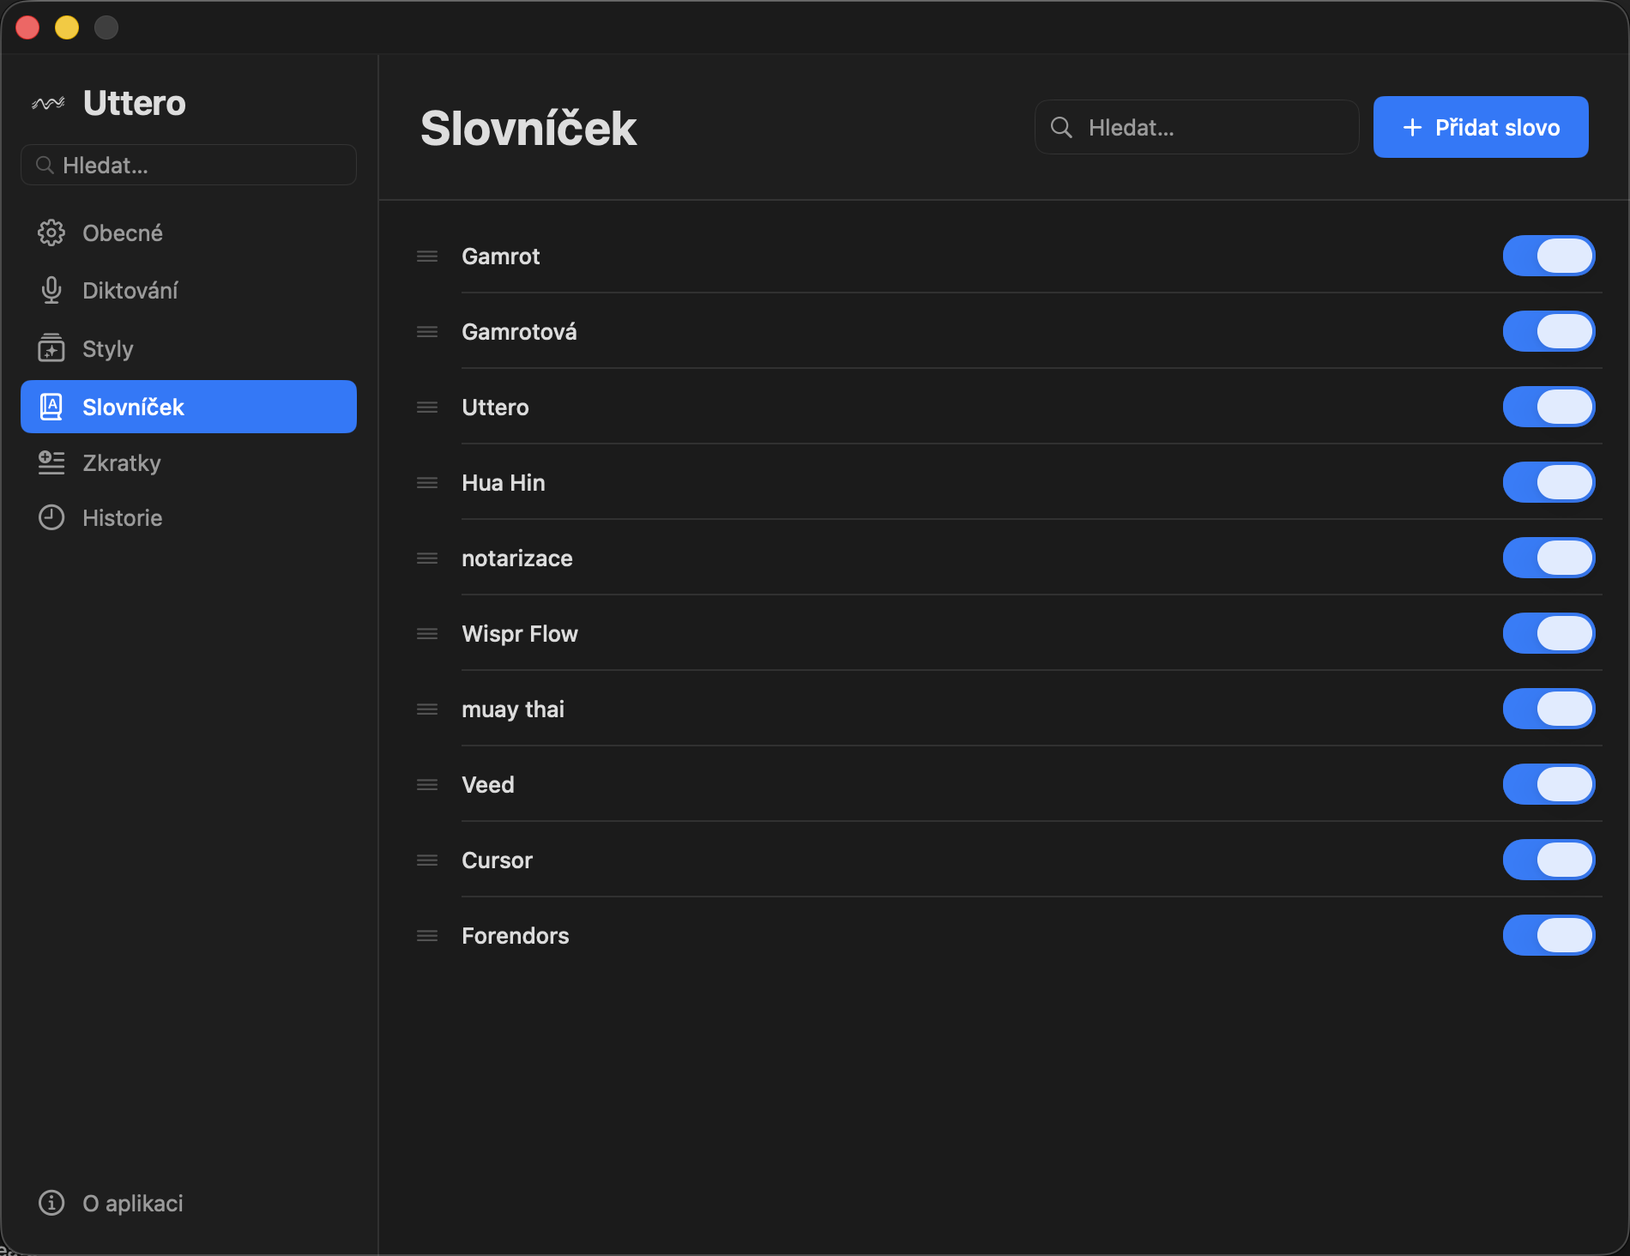The image size is (1630, 1256).
Task: Click the Diktování microphone icon
Action: click(x=51, y=290)
